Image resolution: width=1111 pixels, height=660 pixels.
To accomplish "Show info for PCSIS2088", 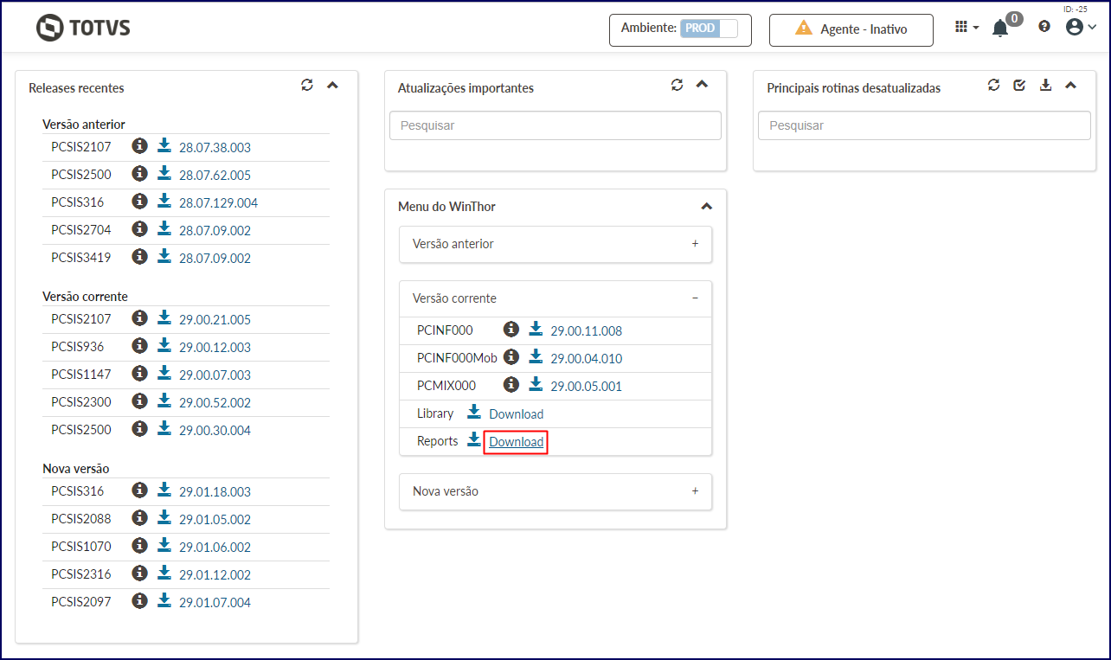I will click(139, 517).
